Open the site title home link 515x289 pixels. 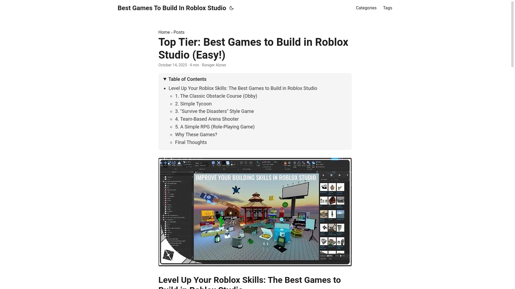[172, 8]
